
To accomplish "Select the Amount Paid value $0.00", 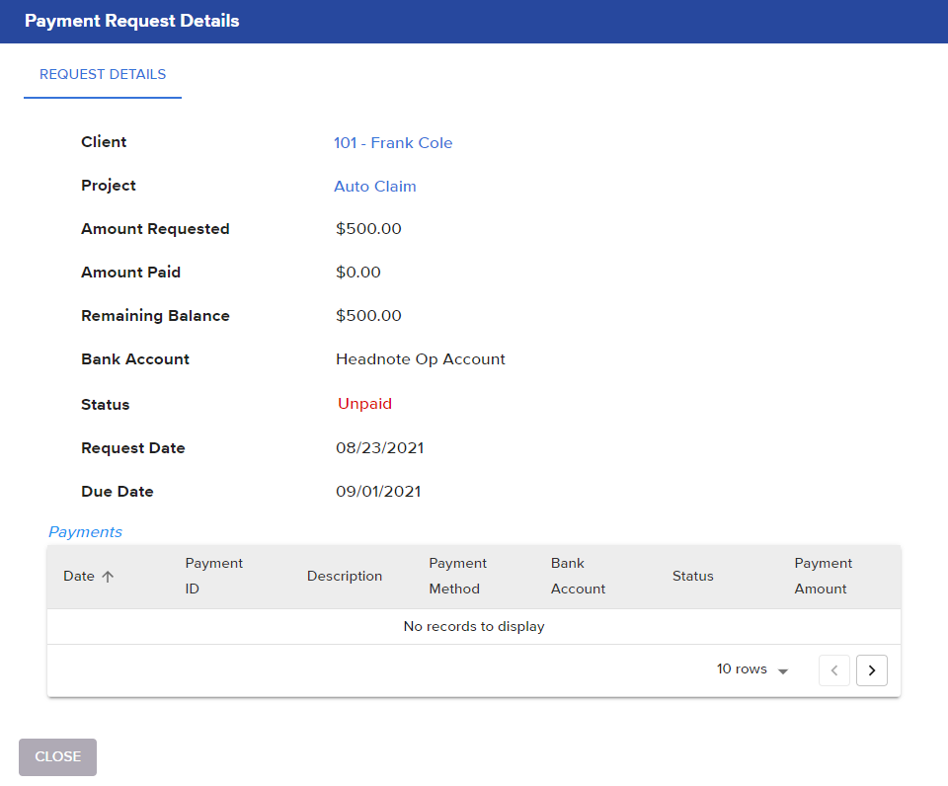I will 358,273.
